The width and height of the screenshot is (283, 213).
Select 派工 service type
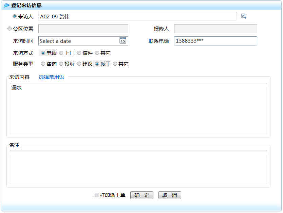tap(97, 64)
